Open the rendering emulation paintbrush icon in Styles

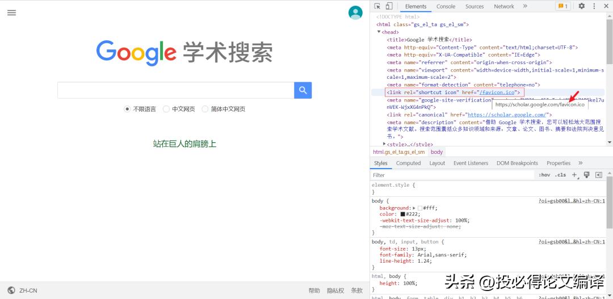coord(586,175)
